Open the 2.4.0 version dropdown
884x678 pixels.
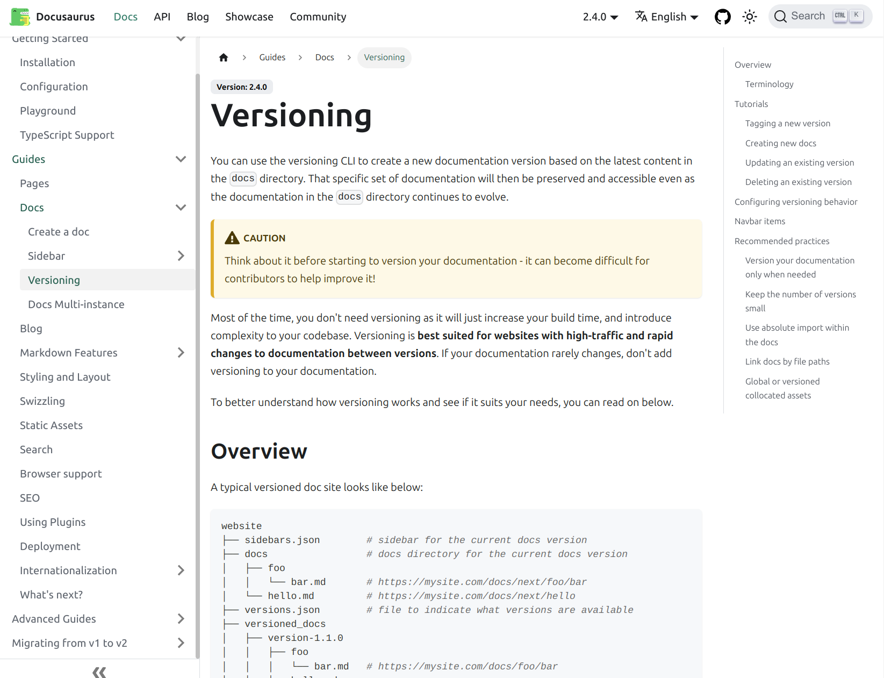(x=600, y=17)
